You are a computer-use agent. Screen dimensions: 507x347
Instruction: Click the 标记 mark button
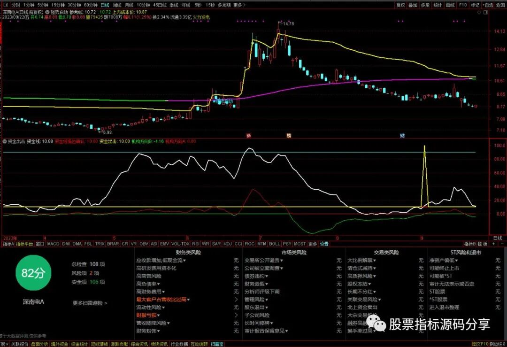tap(475, 5)
